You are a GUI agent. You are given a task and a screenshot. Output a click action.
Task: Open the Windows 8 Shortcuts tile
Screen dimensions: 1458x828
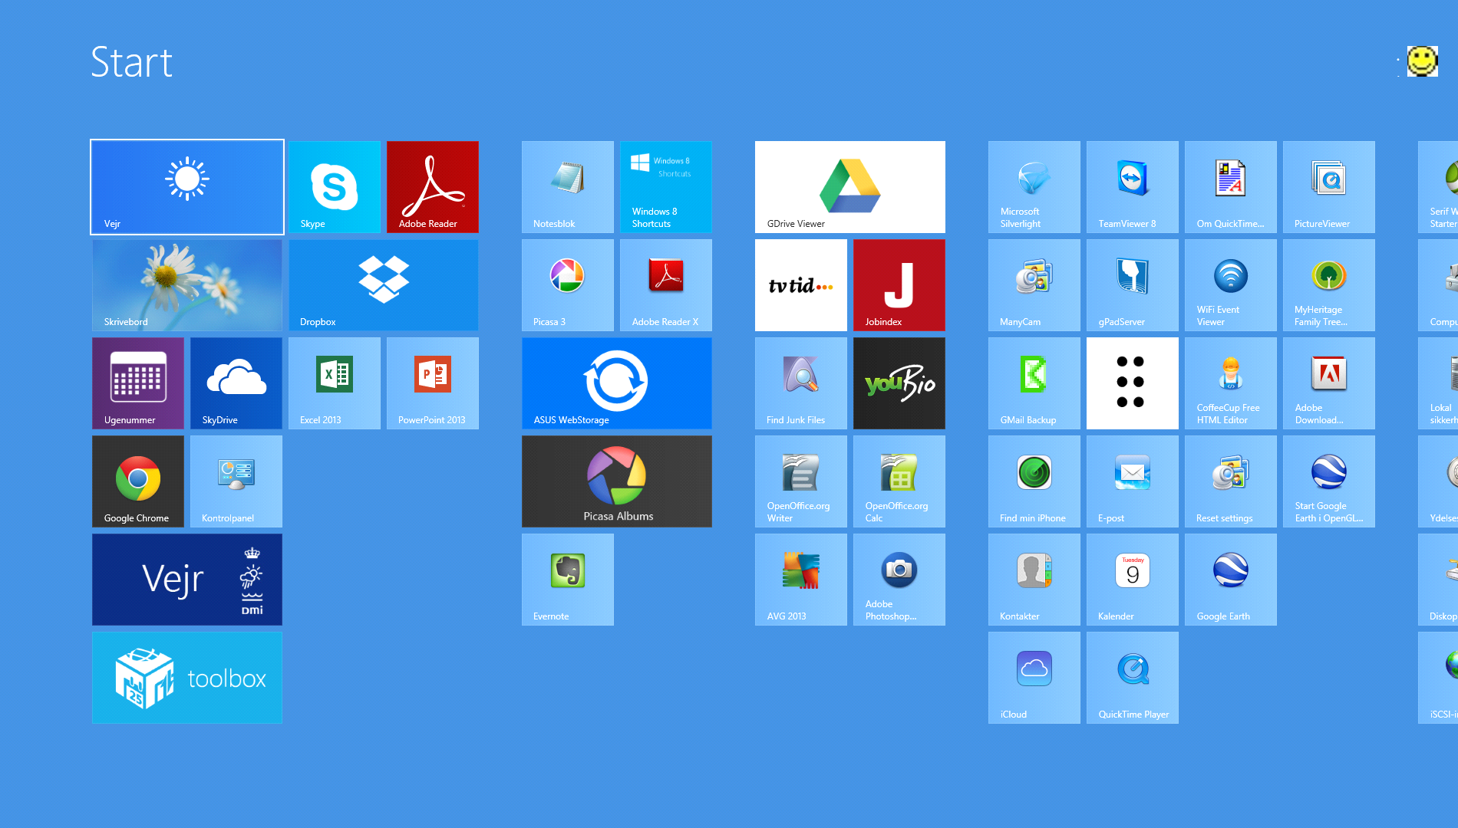[666, 187]
